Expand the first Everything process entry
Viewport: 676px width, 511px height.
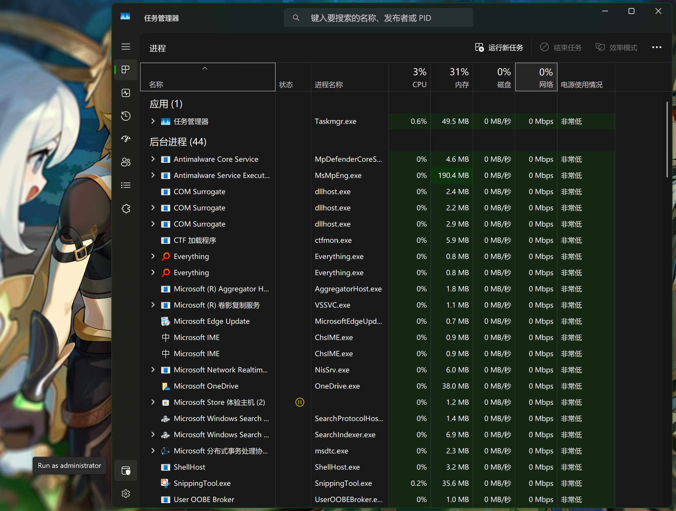[153, 256]
